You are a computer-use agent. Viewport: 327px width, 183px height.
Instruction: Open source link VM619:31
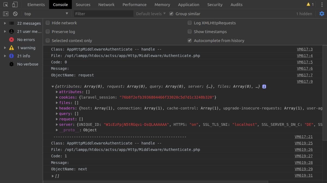point(304,176)
